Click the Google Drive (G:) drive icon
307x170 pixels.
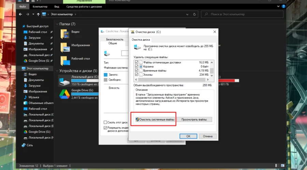point(64,93)
